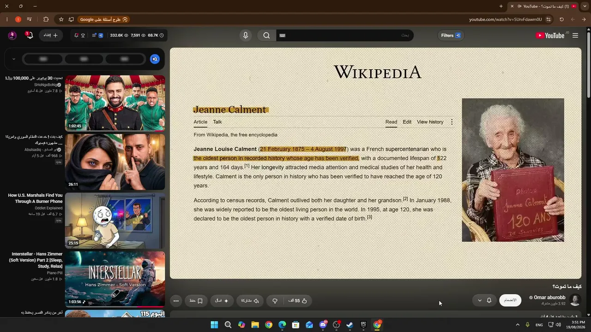The height and width of the screenshot is (332, 591).
Task: Save the video with the حفظ button
Action: pyautogui.click(x=196, y=301)
